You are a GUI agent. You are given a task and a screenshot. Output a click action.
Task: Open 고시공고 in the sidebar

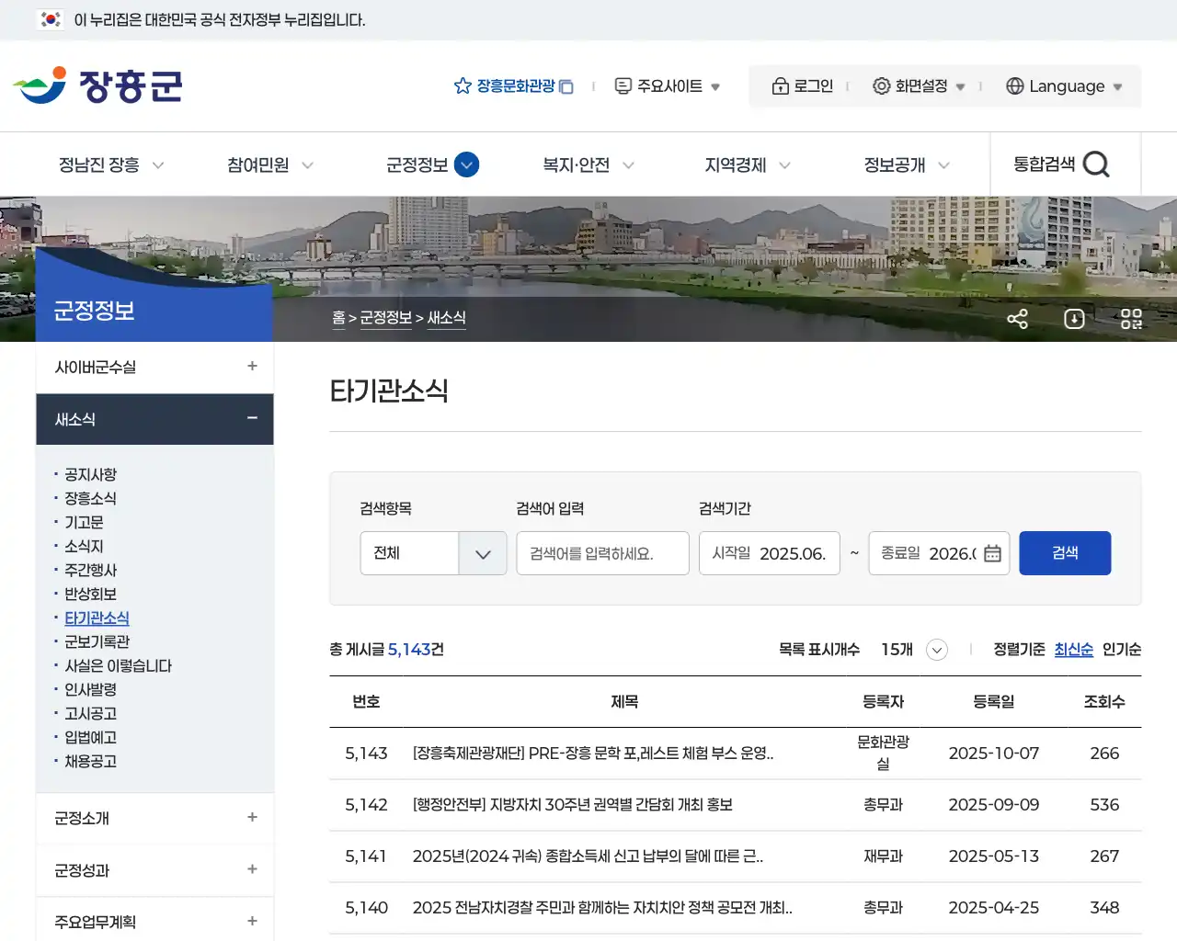[x=90, y=713]
